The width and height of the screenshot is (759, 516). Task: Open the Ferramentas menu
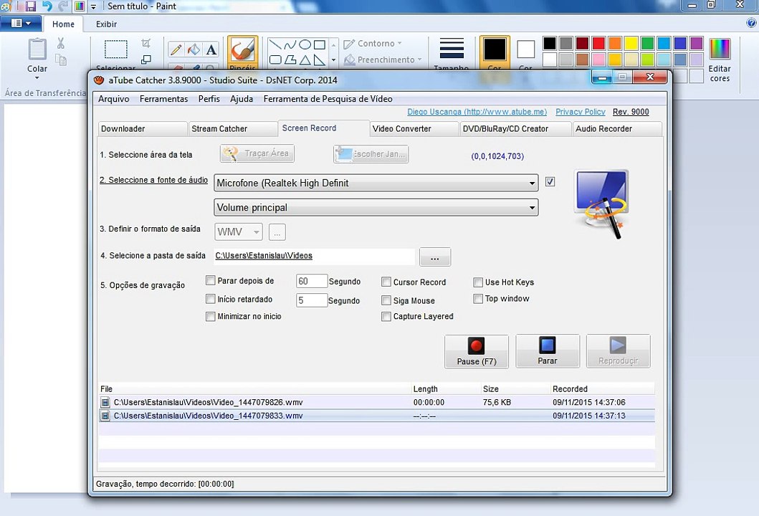point(163,99)
